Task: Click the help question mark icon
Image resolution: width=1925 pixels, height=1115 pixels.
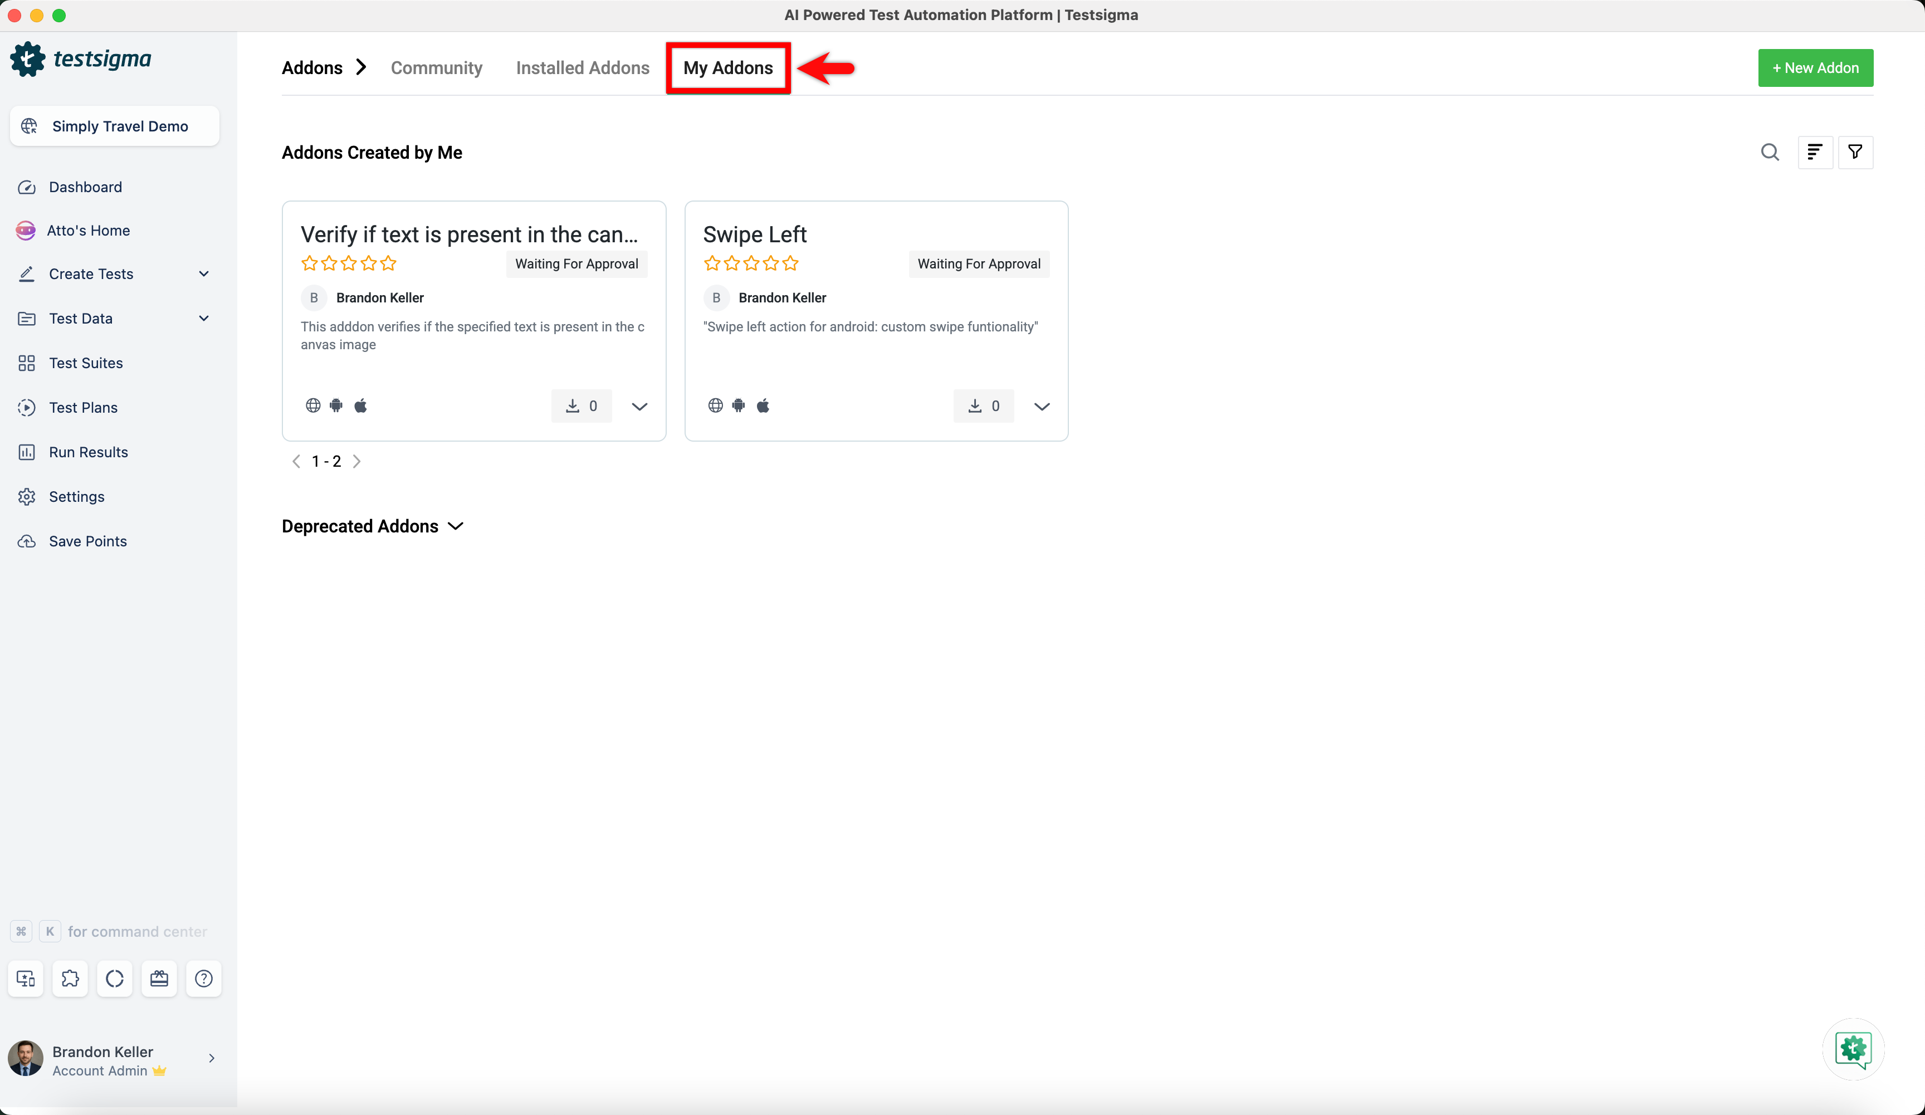Action: point(203,979)
